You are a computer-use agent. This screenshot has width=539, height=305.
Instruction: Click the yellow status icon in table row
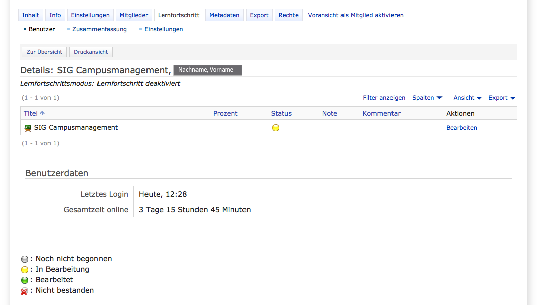276,128
